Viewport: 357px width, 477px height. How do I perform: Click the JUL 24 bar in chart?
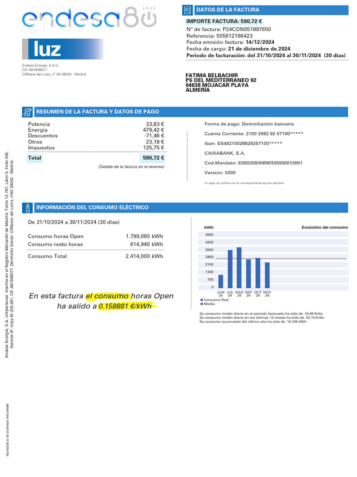[x=230, y=269]
